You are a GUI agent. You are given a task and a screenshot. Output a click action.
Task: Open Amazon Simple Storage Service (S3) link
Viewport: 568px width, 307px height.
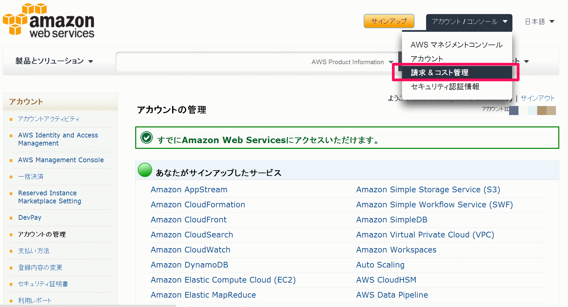(x=428, y=190)
